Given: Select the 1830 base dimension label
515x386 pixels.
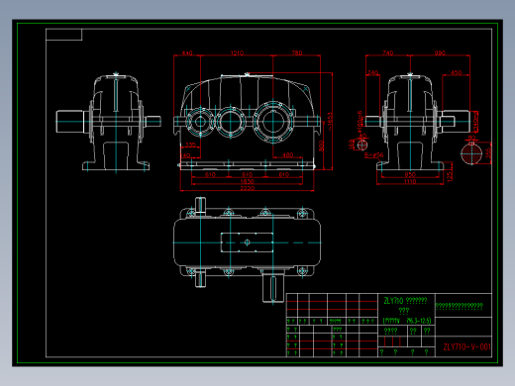Looking at the screenshot, I should (x=247, y=181).
